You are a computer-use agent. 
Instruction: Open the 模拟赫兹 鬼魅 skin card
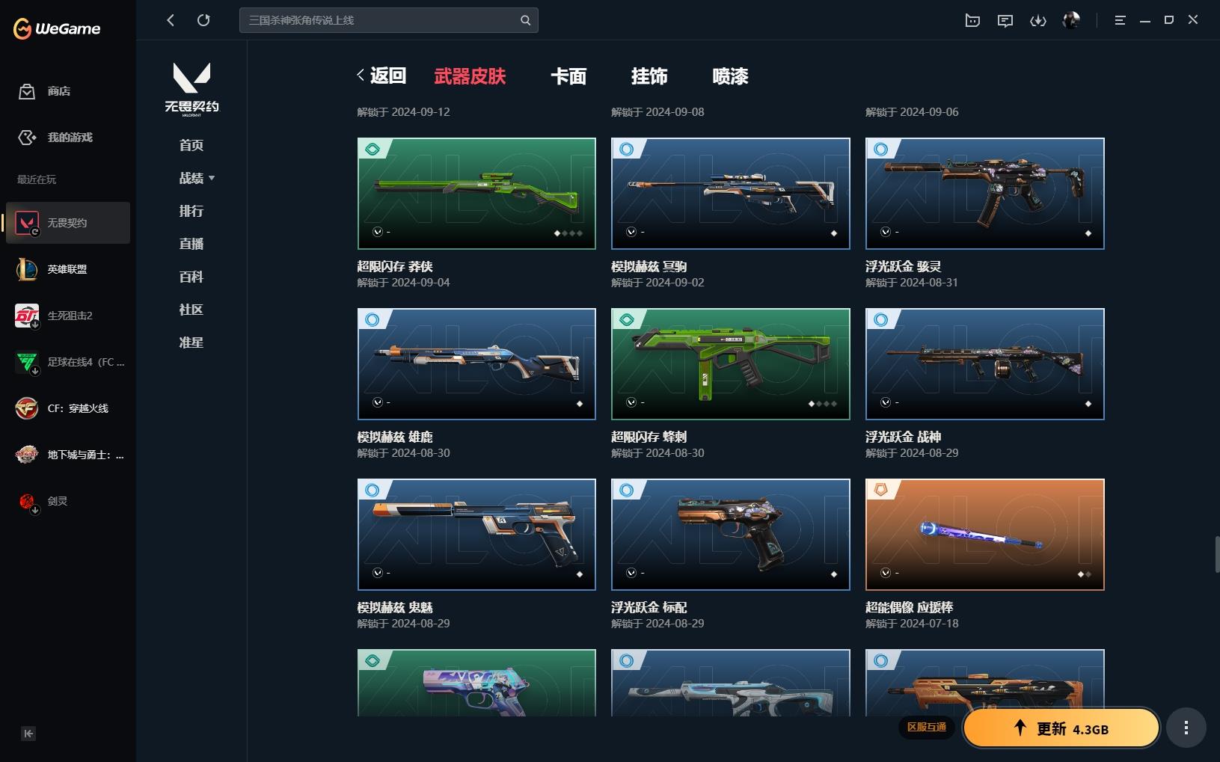pyautogui.click(x=476, y=535)
